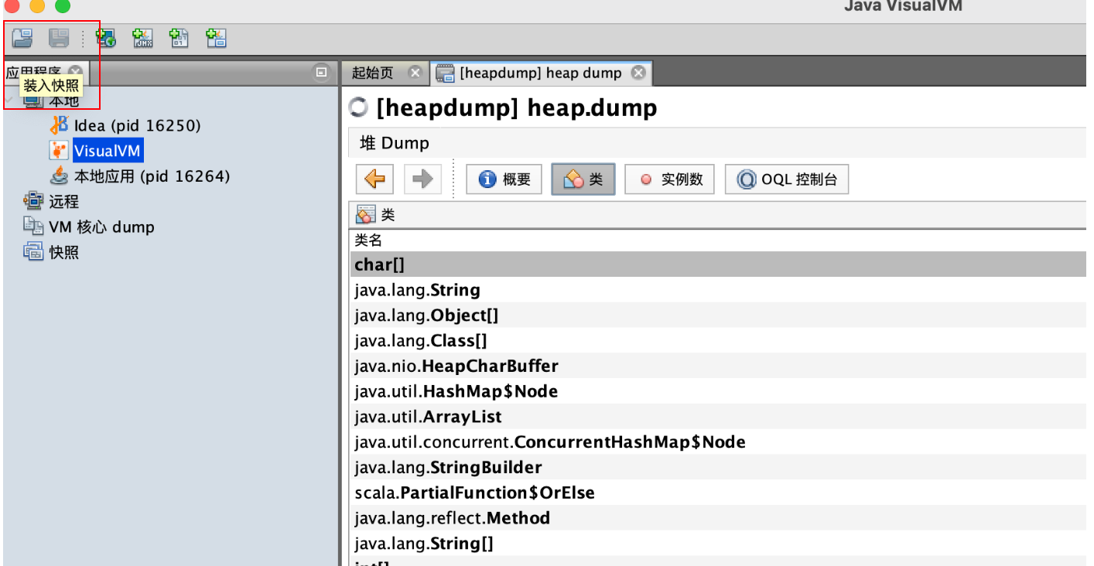1094x566 pixels.
Task: Click the 远程 remote hosts icon
Action: coord(33,201)
